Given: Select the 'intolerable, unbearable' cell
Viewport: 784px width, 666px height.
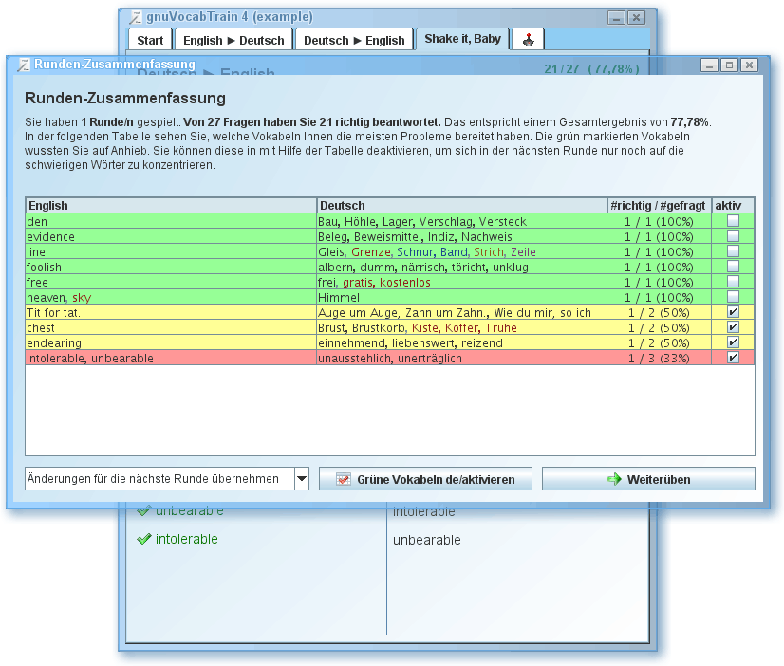Looking at the screenshot, I should [171, 359].
